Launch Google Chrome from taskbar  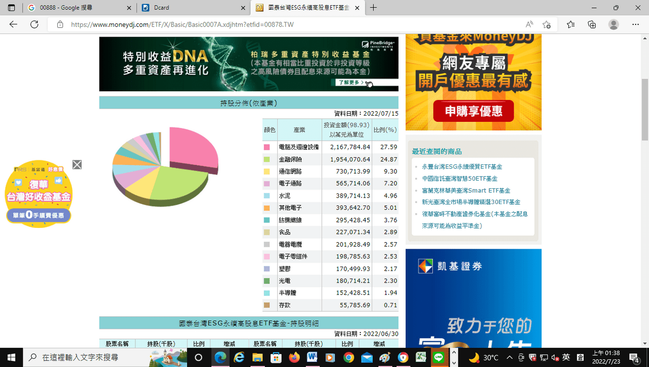(x=348, y=357)
